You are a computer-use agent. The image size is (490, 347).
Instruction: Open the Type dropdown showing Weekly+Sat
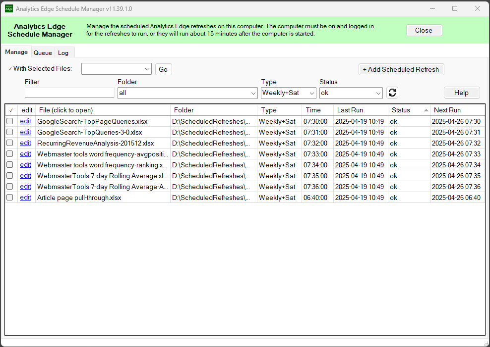pos(289,93)
